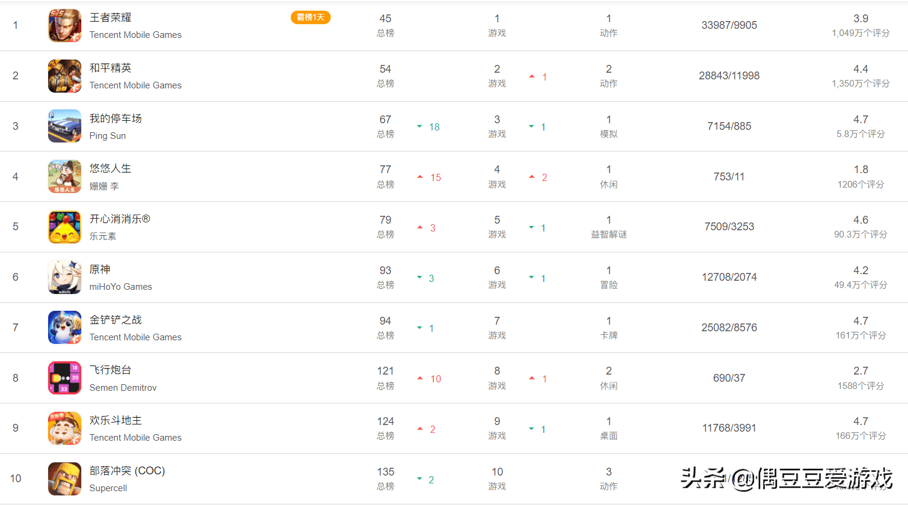Select developer Ping Sun
The width and height of the screenshot is (908, 505).
point(108,136)
